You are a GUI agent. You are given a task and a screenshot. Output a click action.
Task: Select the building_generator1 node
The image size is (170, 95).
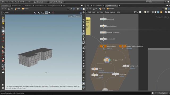click(107, 60)
